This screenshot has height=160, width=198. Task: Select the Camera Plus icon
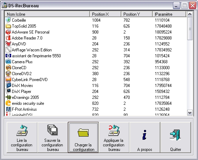(x=8, y=62)
